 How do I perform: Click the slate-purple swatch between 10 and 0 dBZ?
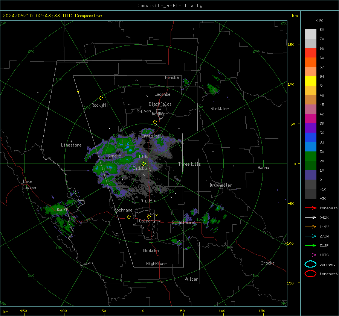(x=310, y=175)
